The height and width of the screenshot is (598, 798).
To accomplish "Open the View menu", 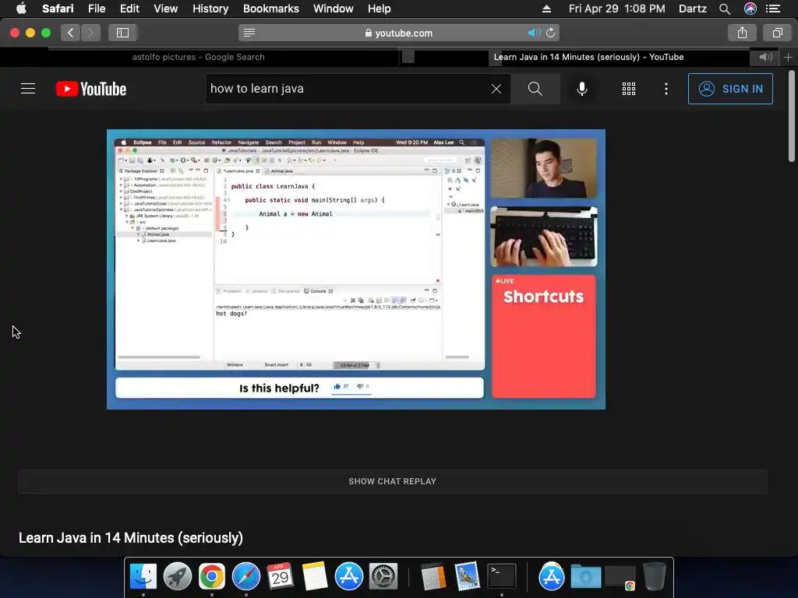I will pyautogui.click(x=165, y=9).
